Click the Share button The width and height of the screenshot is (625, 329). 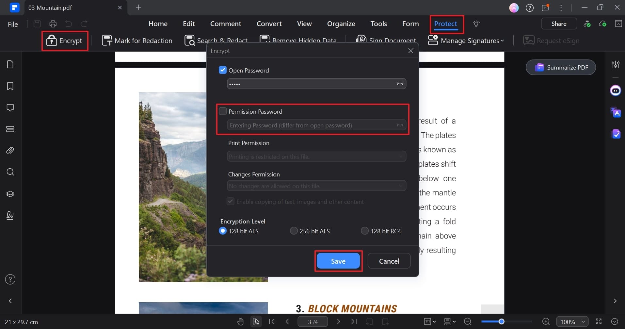(559, 24)
